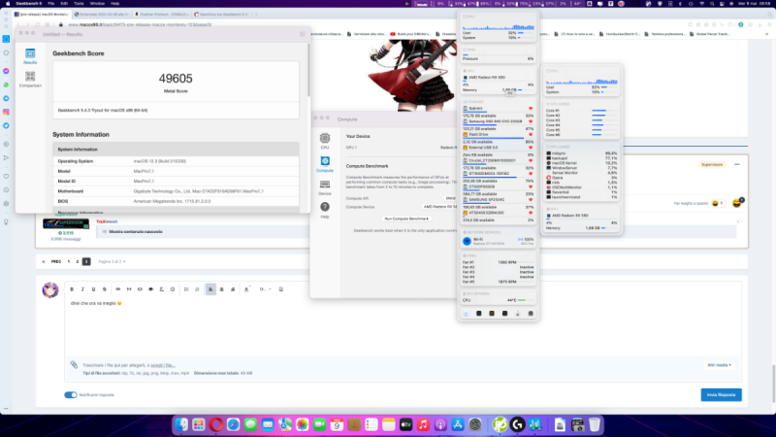776x437 pixels.
Task: Open the Results tab in Geekbench sidebar
Action: click(29, 55)
